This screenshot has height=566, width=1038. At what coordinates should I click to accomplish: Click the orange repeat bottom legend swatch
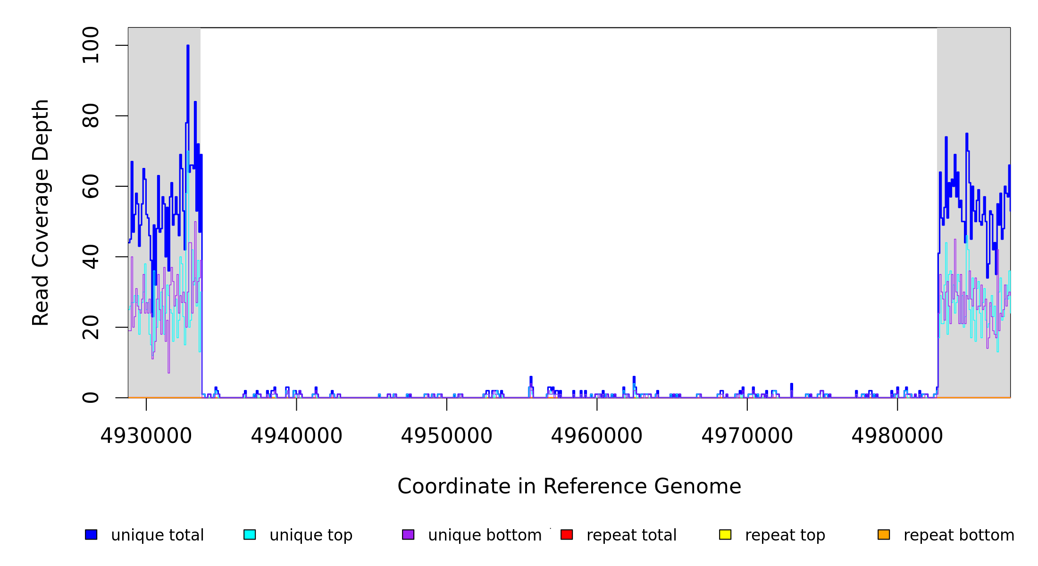[x=884, y=534]
